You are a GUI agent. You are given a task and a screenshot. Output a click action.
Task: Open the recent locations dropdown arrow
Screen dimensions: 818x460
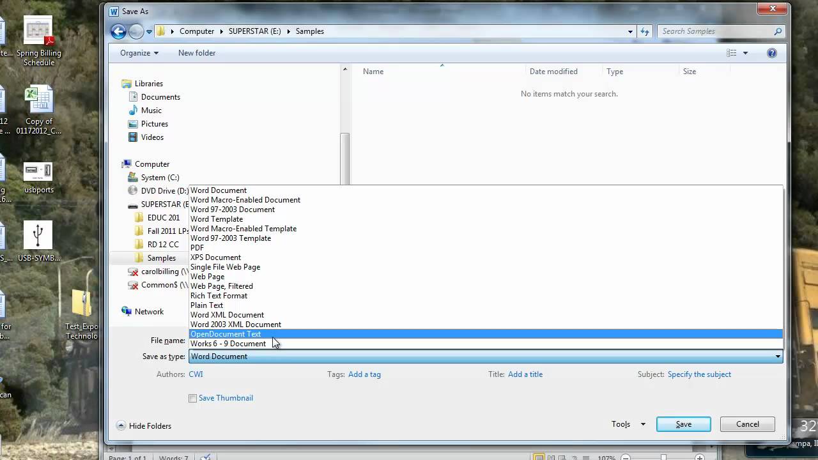149,31
